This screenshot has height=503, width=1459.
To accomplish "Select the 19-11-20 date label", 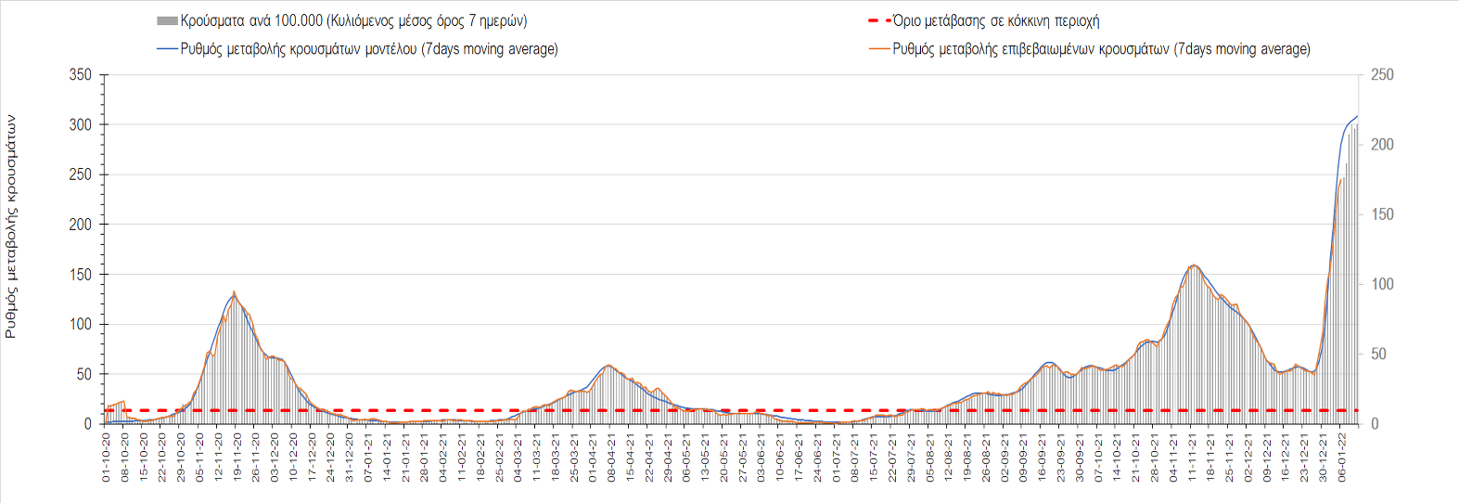I will point(237,457).
